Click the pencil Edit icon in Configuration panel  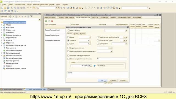point(13,16)
